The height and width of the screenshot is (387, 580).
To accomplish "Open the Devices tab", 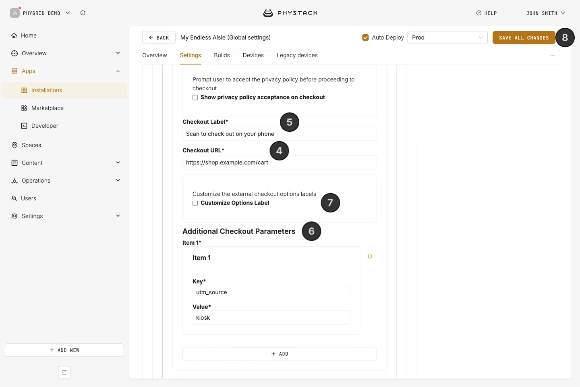I will pyautogui.click(x=253, y=55).
